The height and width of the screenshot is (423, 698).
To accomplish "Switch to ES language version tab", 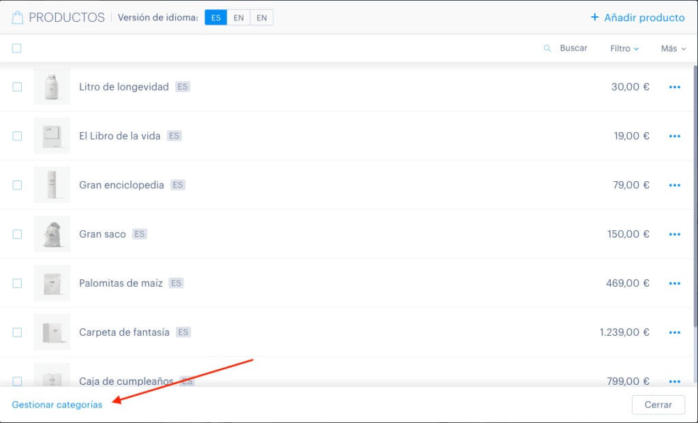I will (x=216, y=18).
